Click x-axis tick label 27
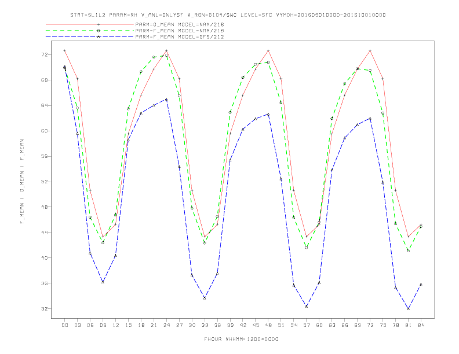 pyautogui.click(x=179, y=325)
